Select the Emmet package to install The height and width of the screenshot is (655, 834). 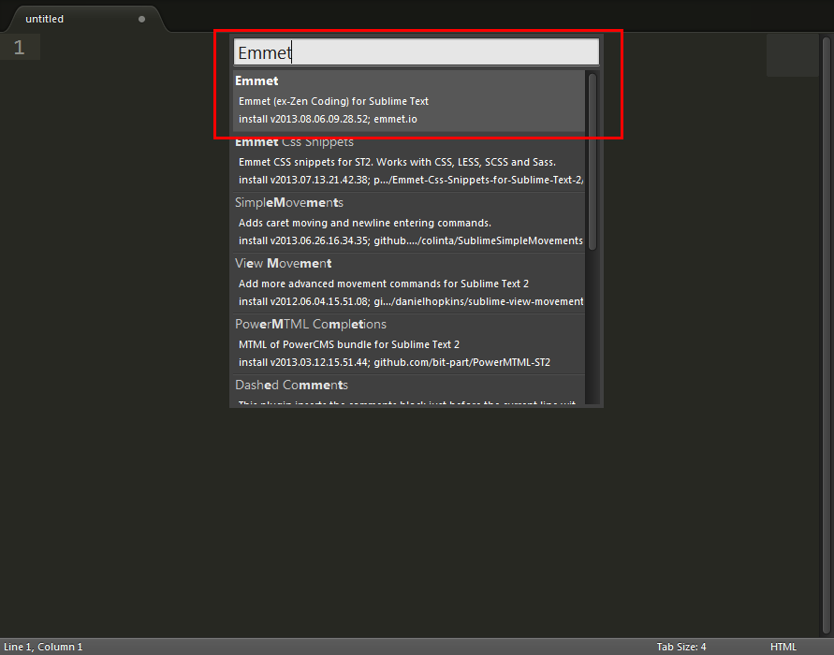tap(408, 100)
